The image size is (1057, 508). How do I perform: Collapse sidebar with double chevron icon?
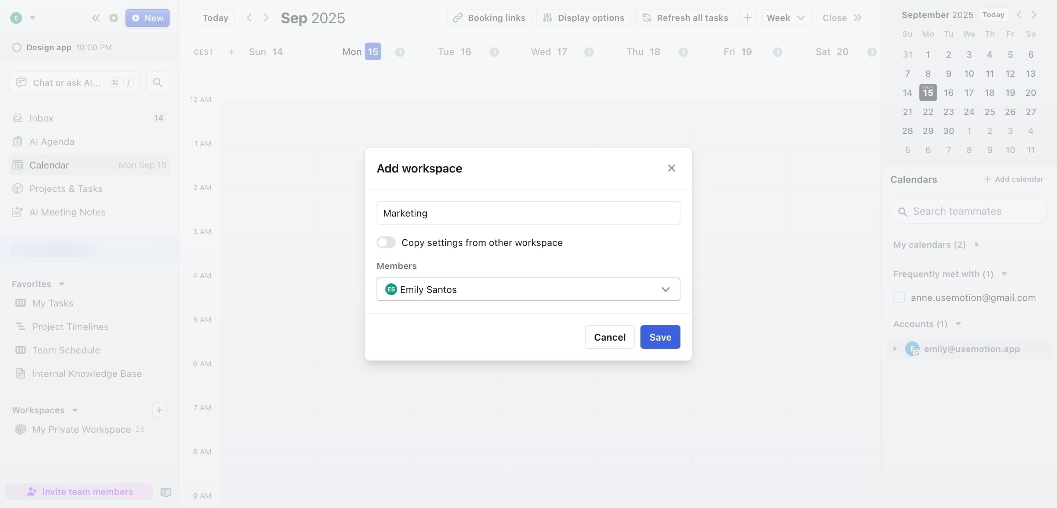click(x=95, y=18)
